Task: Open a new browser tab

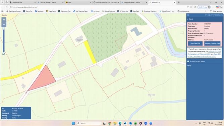Action: pyautogui.click(x=179, y=2)
